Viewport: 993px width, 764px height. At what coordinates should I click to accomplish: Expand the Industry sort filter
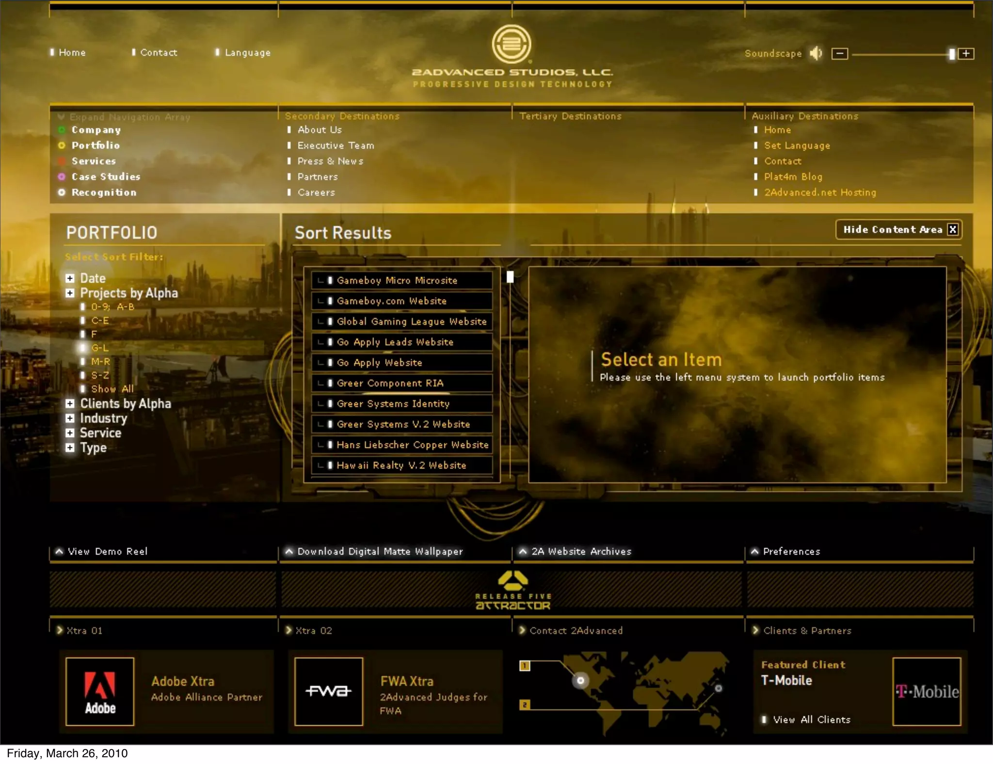coord(70,418)
